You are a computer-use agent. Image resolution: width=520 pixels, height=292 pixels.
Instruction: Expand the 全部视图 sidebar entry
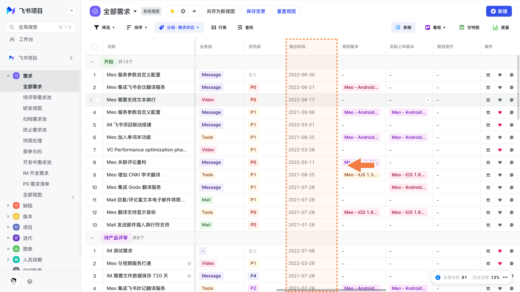coord(73,197)
